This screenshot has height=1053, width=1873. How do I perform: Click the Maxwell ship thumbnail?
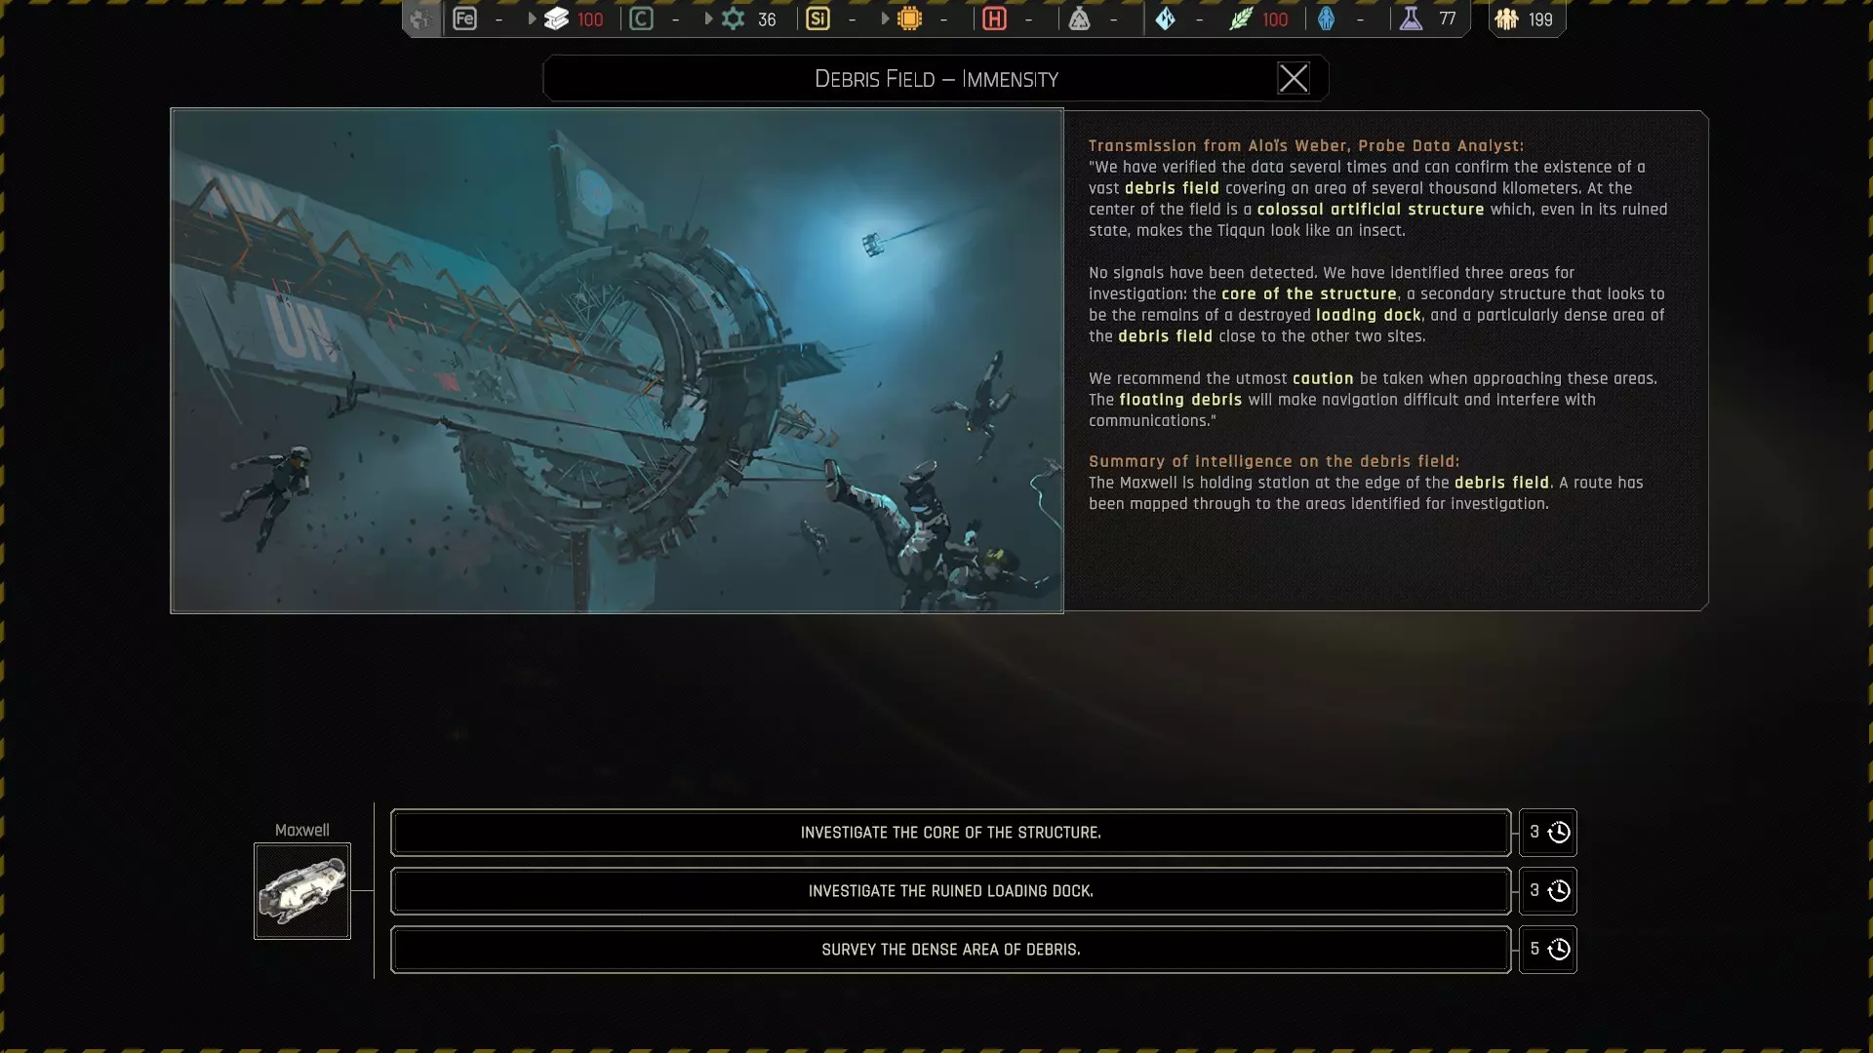click(302, 891)
